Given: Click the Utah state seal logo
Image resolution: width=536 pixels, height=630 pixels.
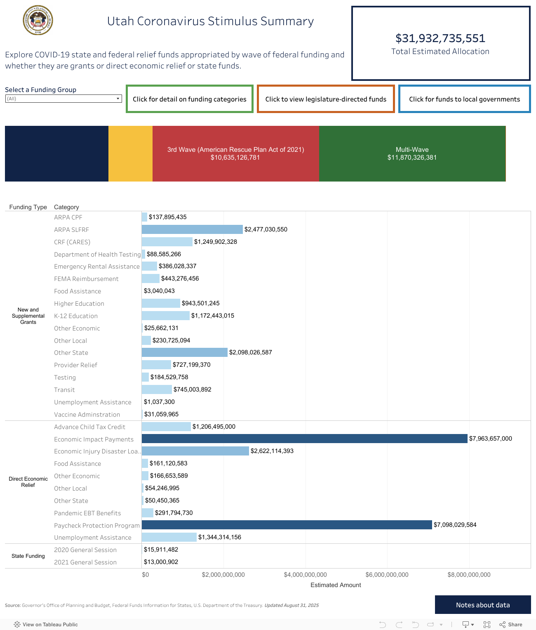Looking at the screenshot, I should coord(38,20).
